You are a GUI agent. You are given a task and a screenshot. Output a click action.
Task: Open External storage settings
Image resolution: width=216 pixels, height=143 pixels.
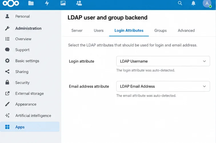(x=30, y=93)
